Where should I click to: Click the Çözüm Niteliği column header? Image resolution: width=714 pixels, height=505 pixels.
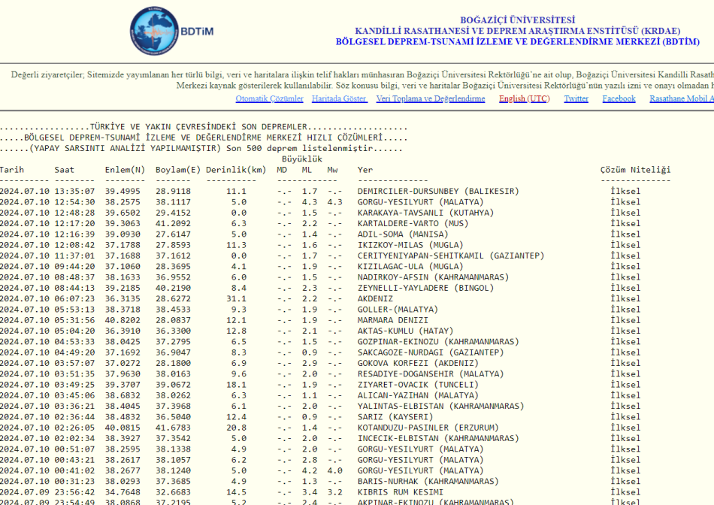pyautogui.click(x=635, y=170)
